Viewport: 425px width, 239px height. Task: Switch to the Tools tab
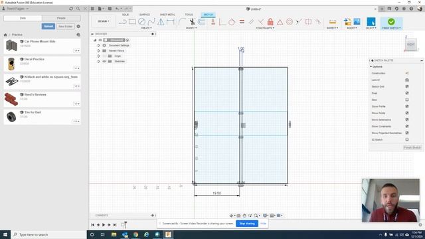pyautogui.click(x=189, y=15)
